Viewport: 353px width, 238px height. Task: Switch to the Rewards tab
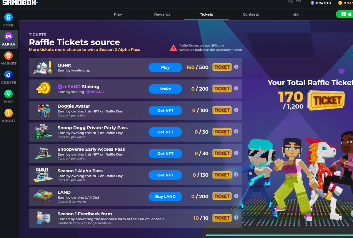click(162, 14)
